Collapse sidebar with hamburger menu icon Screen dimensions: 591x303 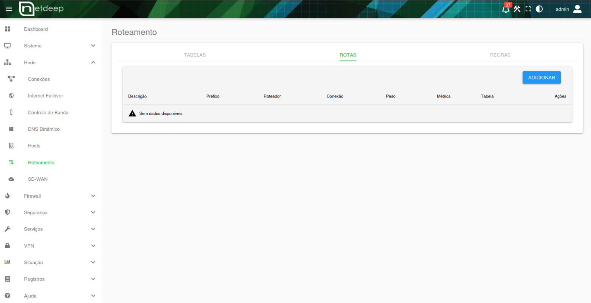click(9, 9)
